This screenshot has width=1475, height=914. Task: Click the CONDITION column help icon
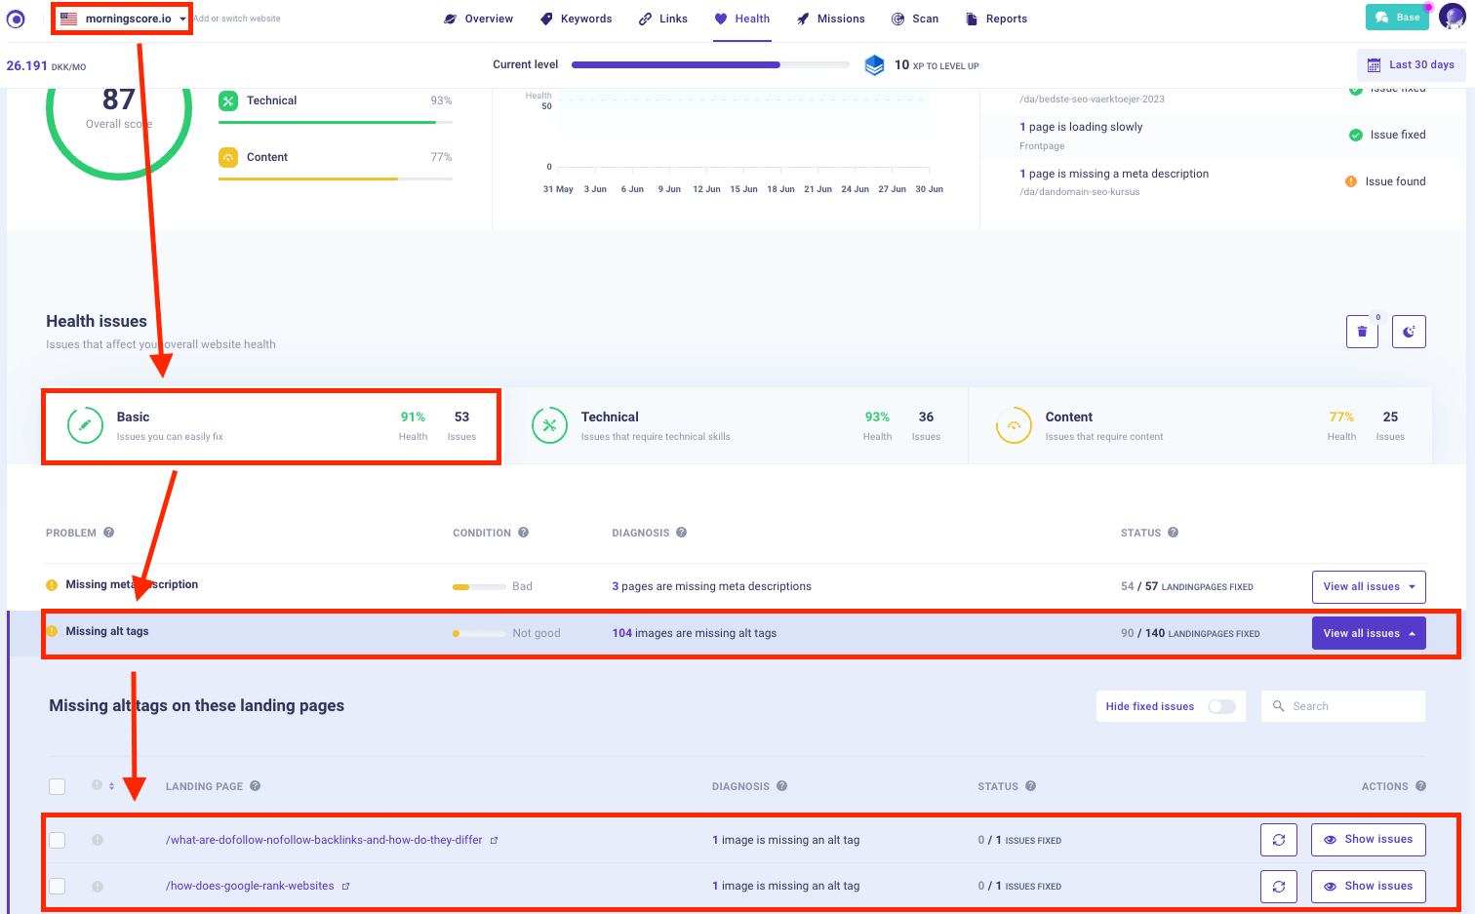tap(524, 533)
